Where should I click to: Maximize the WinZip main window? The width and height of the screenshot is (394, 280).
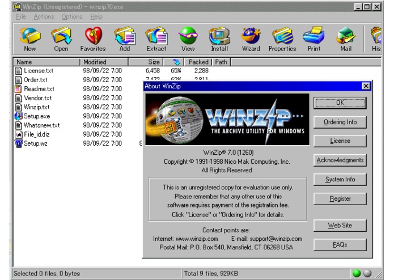click(367, 7)
